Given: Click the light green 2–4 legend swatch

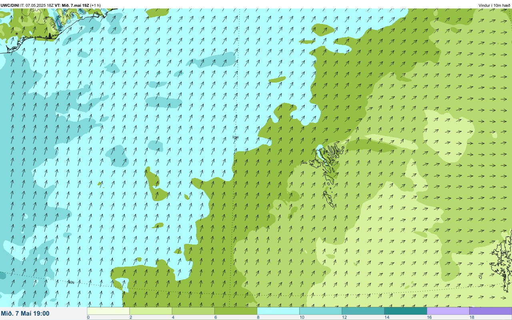Looking at the screenshot, I should tap(151, 311).
